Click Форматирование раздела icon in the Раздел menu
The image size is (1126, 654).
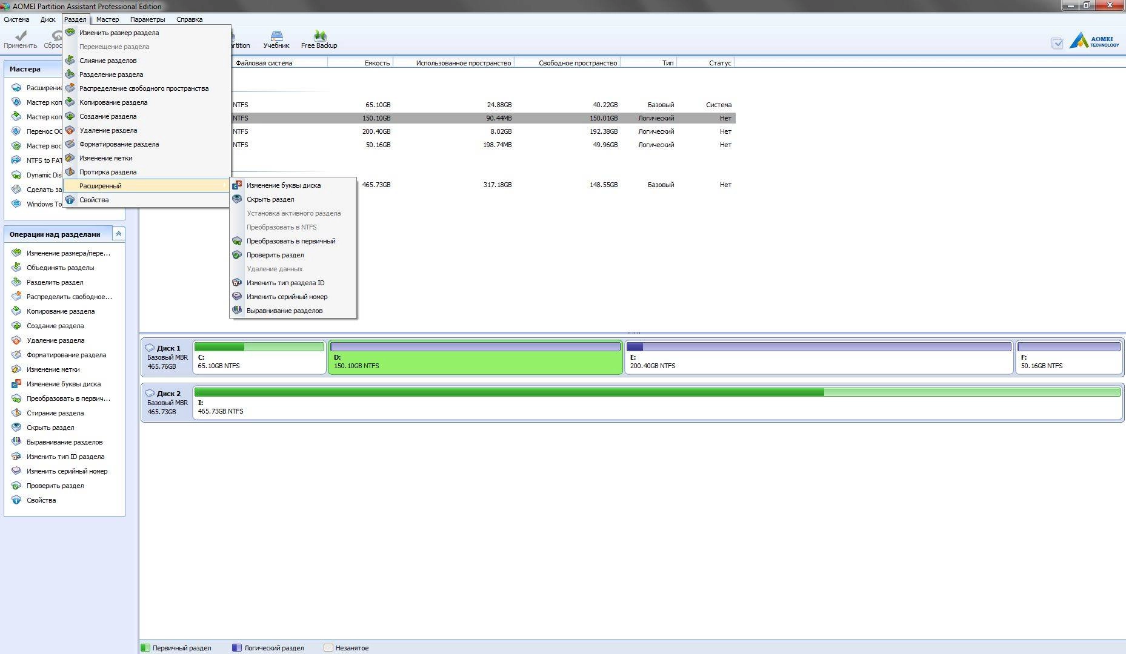pyautogui.click(x=70, y=144)
